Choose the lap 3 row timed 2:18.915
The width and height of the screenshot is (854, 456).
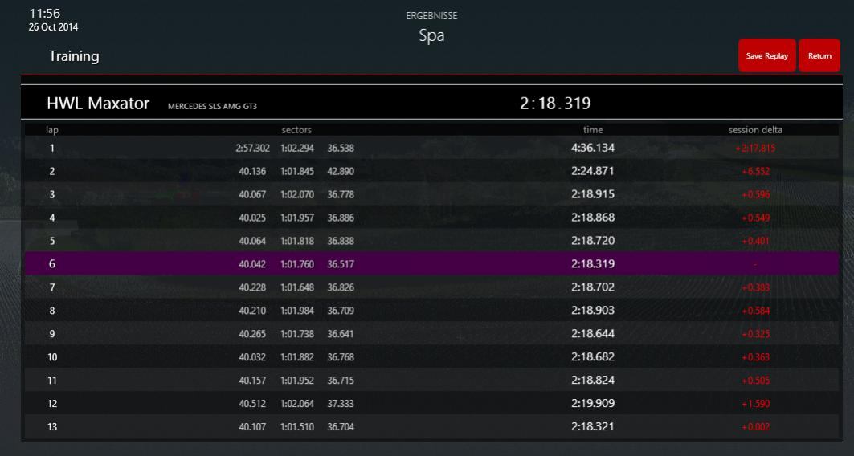click(431, 194)
